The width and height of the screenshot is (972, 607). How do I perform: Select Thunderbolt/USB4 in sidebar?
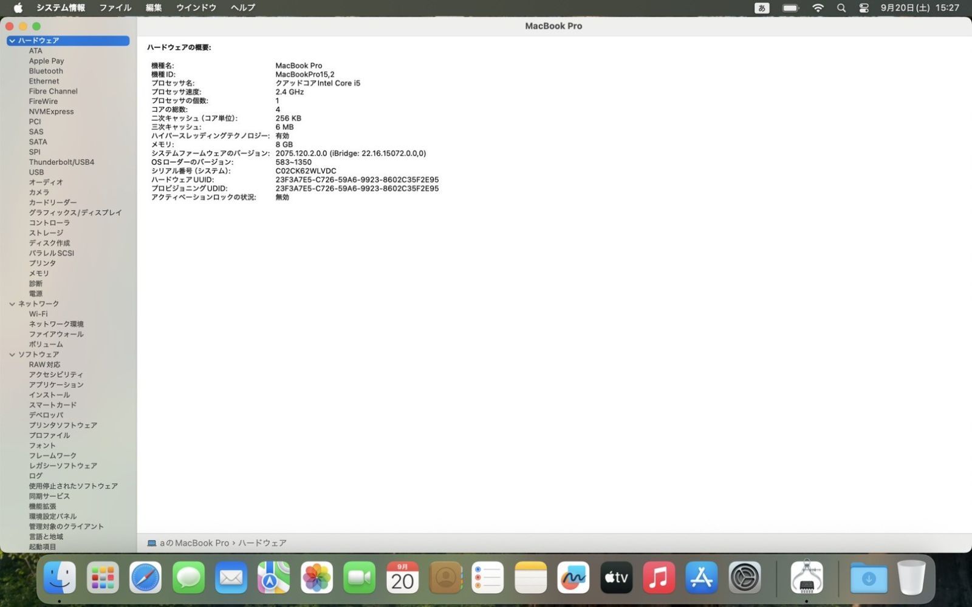click(x=61, y=162)
